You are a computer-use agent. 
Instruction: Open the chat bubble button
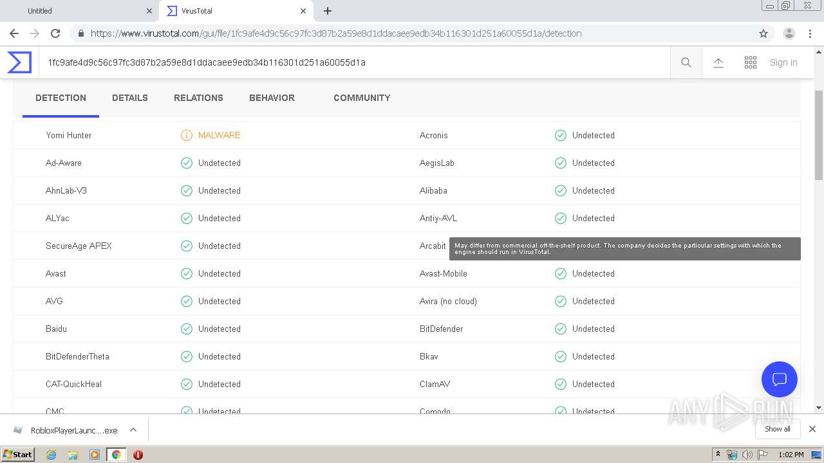780,379
